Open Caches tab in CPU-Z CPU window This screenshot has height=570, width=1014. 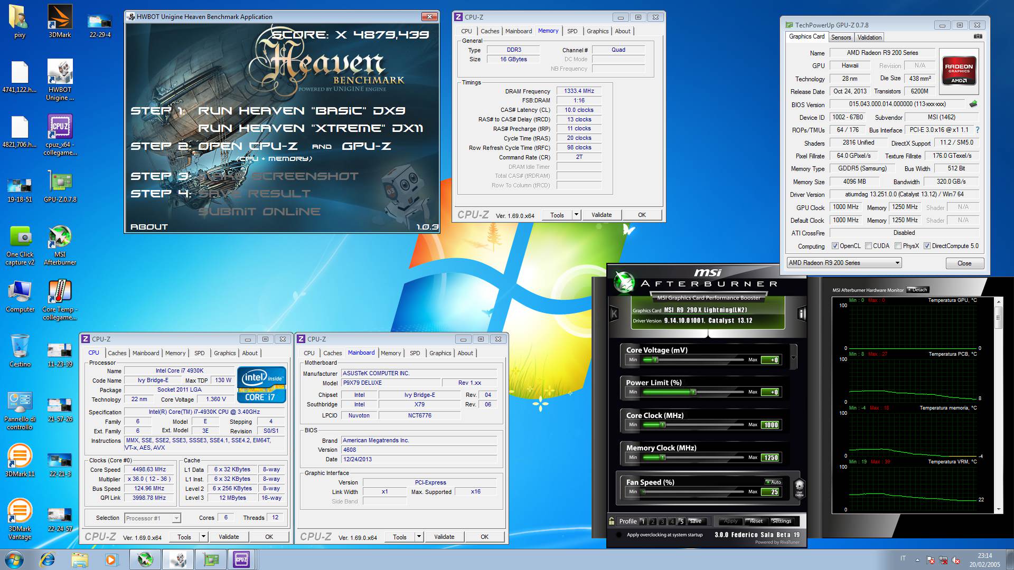point(117,353)
